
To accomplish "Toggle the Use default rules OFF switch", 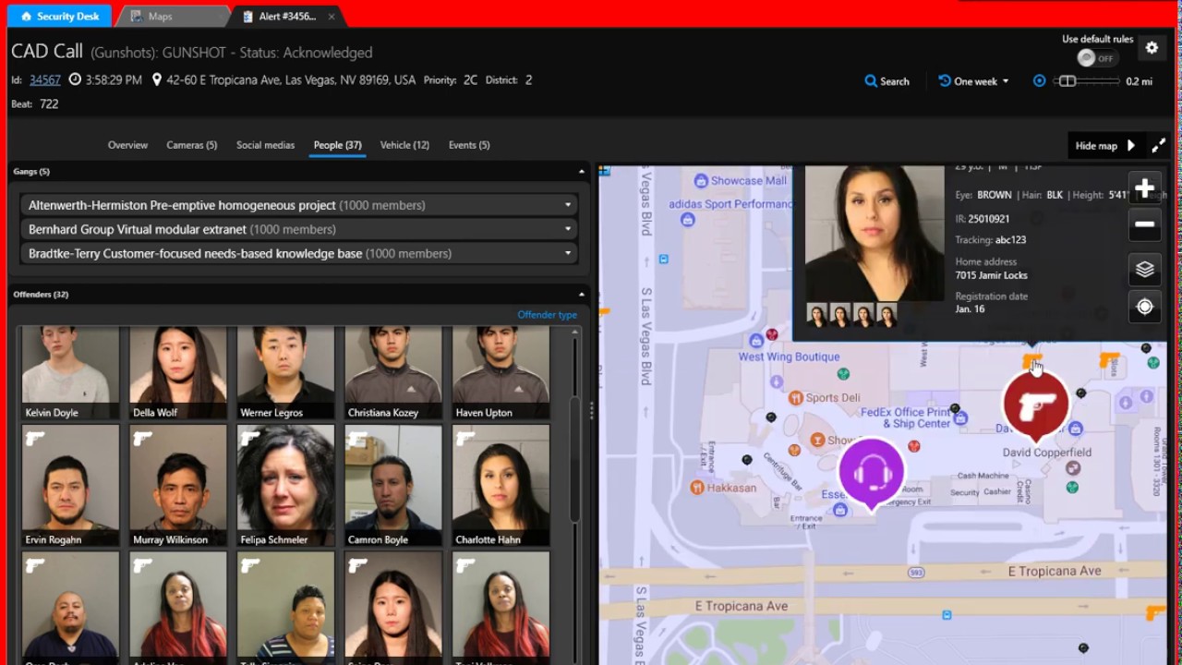I will click(x=1096, y=58).
